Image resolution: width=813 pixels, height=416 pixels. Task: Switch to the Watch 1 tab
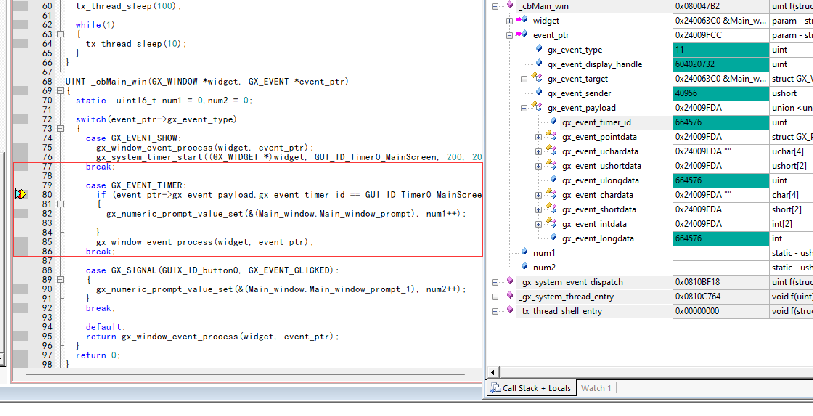pyautogui.click(x=596, y=388)
